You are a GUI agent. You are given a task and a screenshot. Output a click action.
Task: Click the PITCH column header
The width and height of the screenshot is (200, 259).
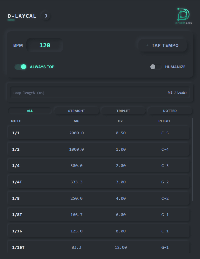pos(164,121)
